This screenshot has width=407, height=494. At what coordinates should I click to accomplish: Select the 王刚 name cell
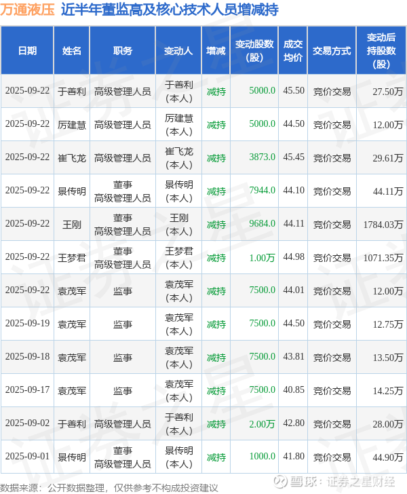(72, 225)
